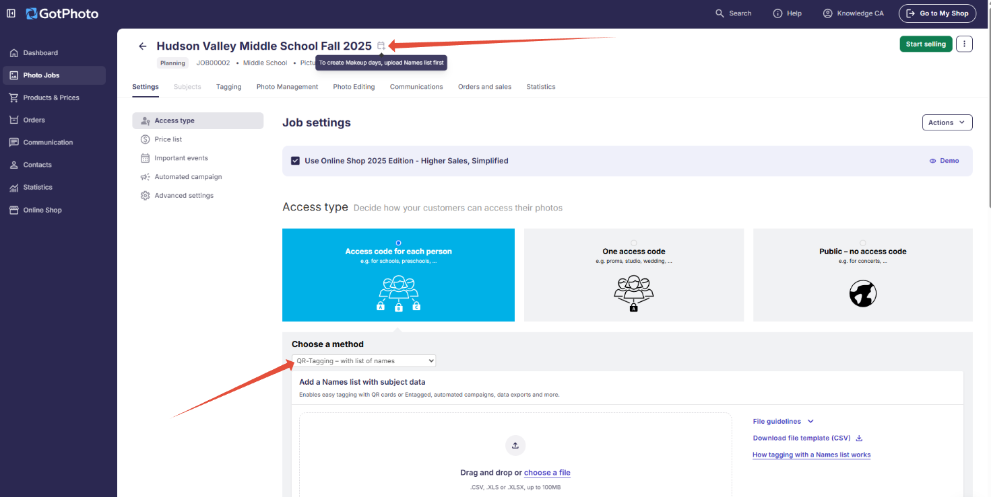The height and width of the screenshot is (497, 991).
Task: Click the Subjects tab
Action: [187, 87]
